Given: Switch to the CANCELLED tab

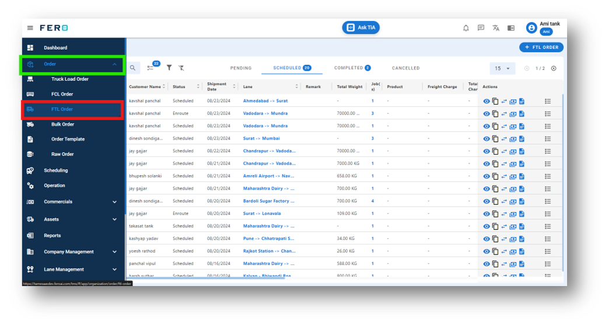Looking at the screenshot, I should click(405, 68).
